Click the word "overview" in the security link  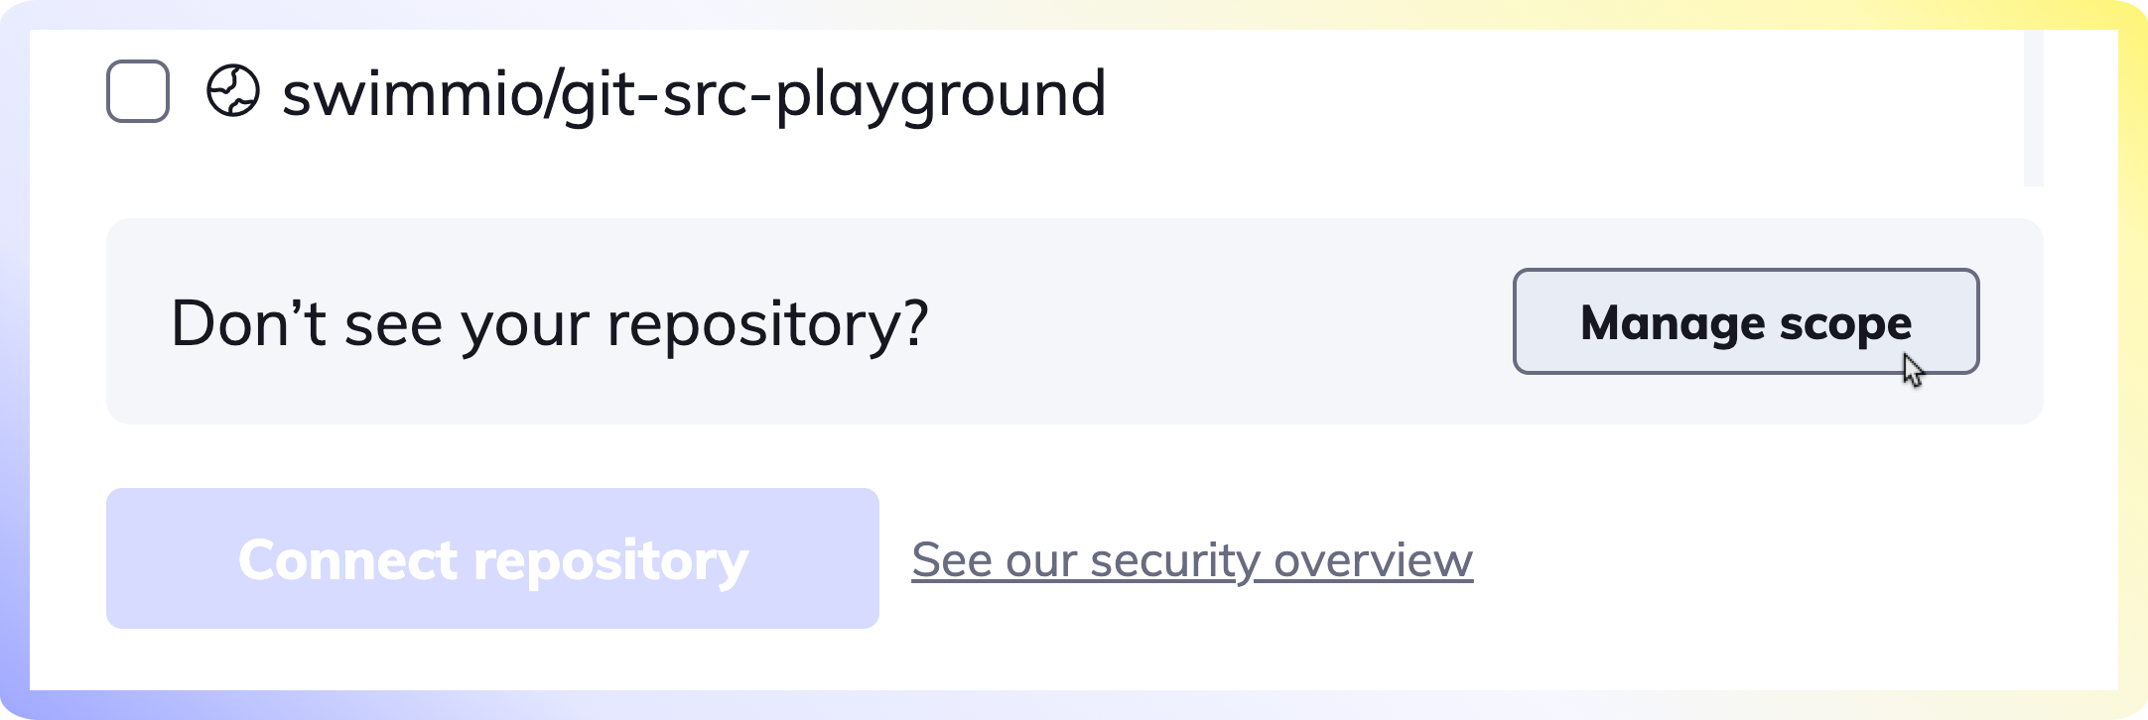[1374, 560]
